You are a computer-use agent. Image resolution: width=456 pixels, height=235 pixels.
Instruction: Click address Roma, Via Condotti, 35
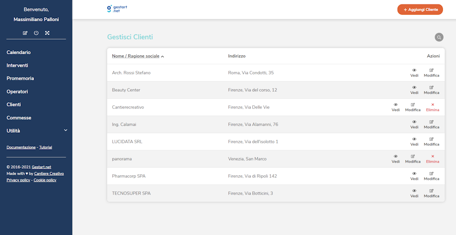point(251,73)
